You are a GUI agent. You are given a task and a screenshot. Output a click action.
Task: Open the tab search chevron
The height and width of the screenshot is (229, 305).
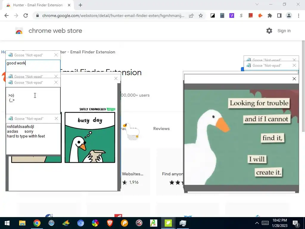(x=257, y=4)
